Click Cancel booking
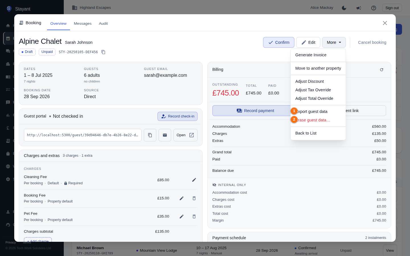 [372, 42]
